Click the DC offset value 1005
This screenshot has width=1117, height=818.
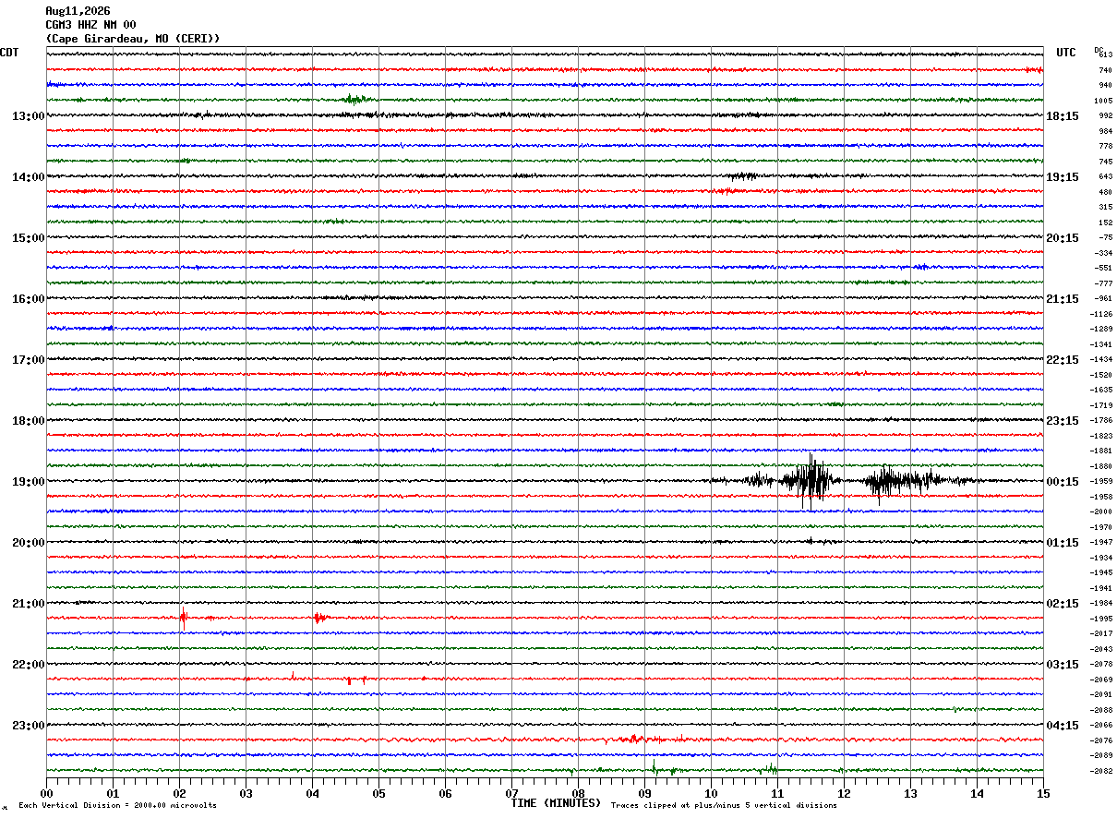click(x=1102, y=101)
